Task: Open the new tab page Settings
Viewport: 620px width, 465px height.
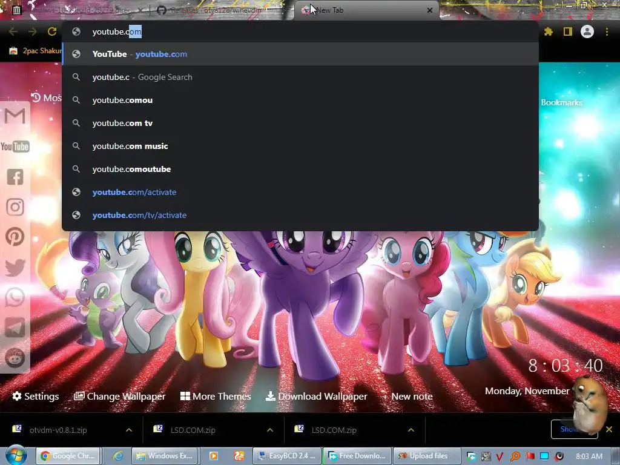Action: point(36,396)
